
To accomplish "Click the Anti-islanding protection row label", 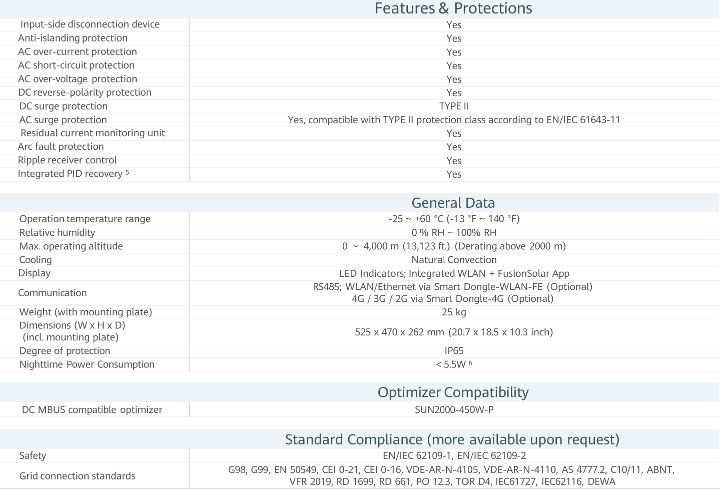I will click(x=73, y=38).
